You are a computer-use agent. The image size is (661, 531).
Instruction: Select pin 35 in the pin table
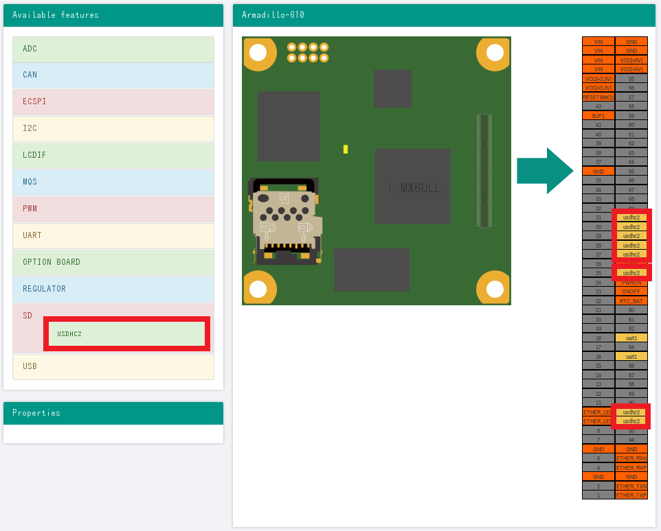[x=598, y=180]
